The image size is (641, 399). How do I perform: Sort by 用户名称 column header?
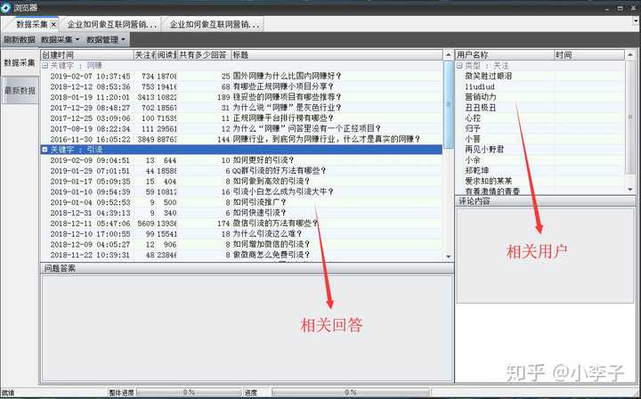coord(505,55)
